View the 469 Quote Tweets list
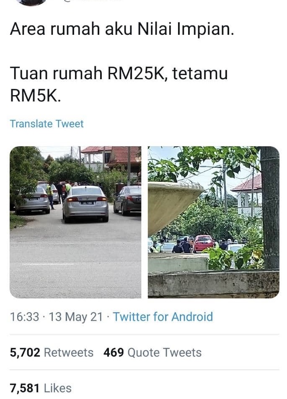287x399 pixels. coord(153,352)
